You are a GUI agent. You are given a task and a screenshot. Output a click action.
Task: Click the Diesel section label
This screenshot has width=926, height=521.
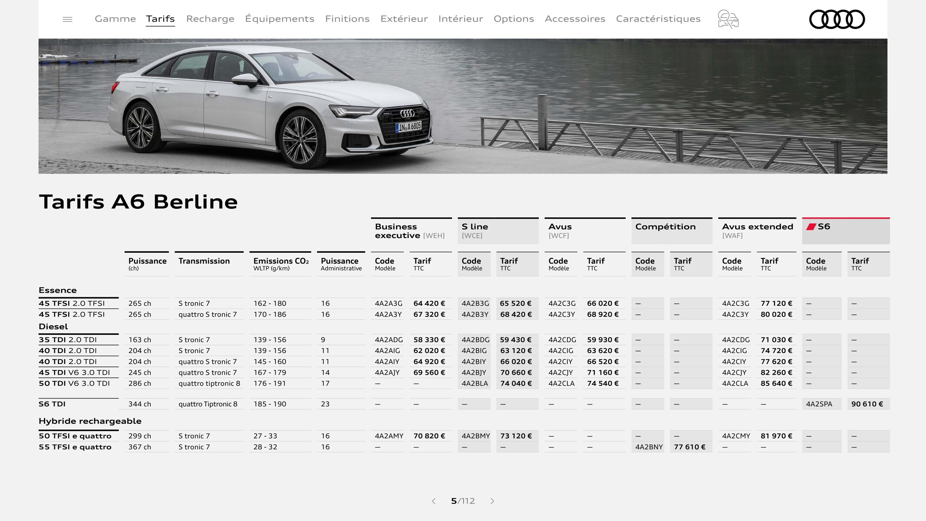coord(53,326)
